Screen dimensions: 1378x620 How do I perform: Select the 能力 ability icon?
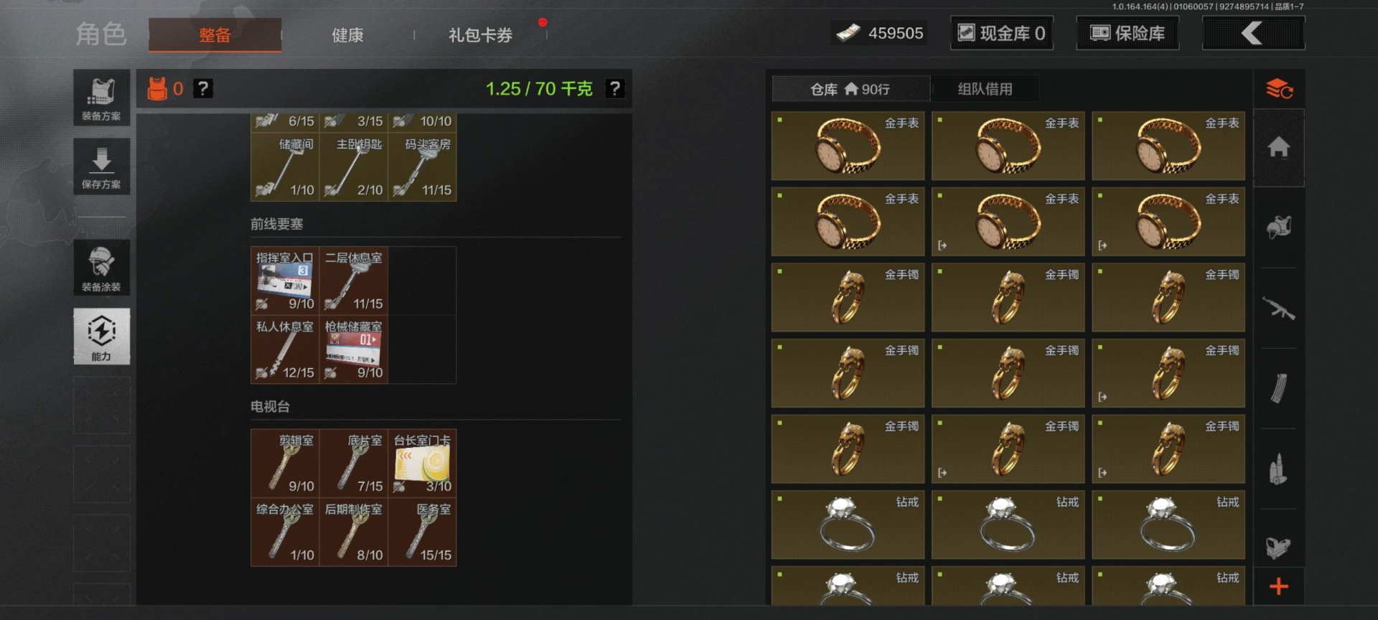pos(101,337)
